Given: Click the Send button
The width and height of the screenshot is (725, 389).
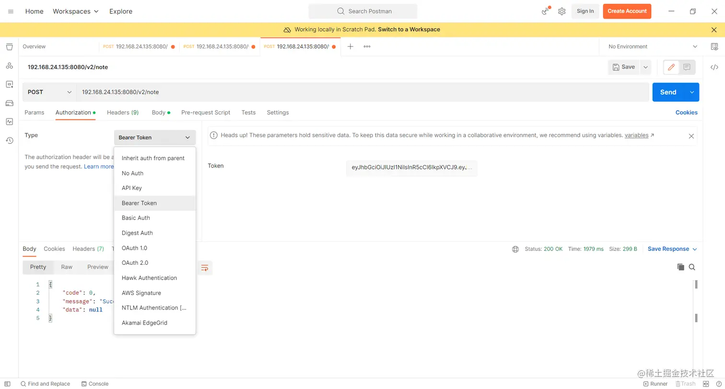Looking at the screenshot, I should [x=668, y=92].
